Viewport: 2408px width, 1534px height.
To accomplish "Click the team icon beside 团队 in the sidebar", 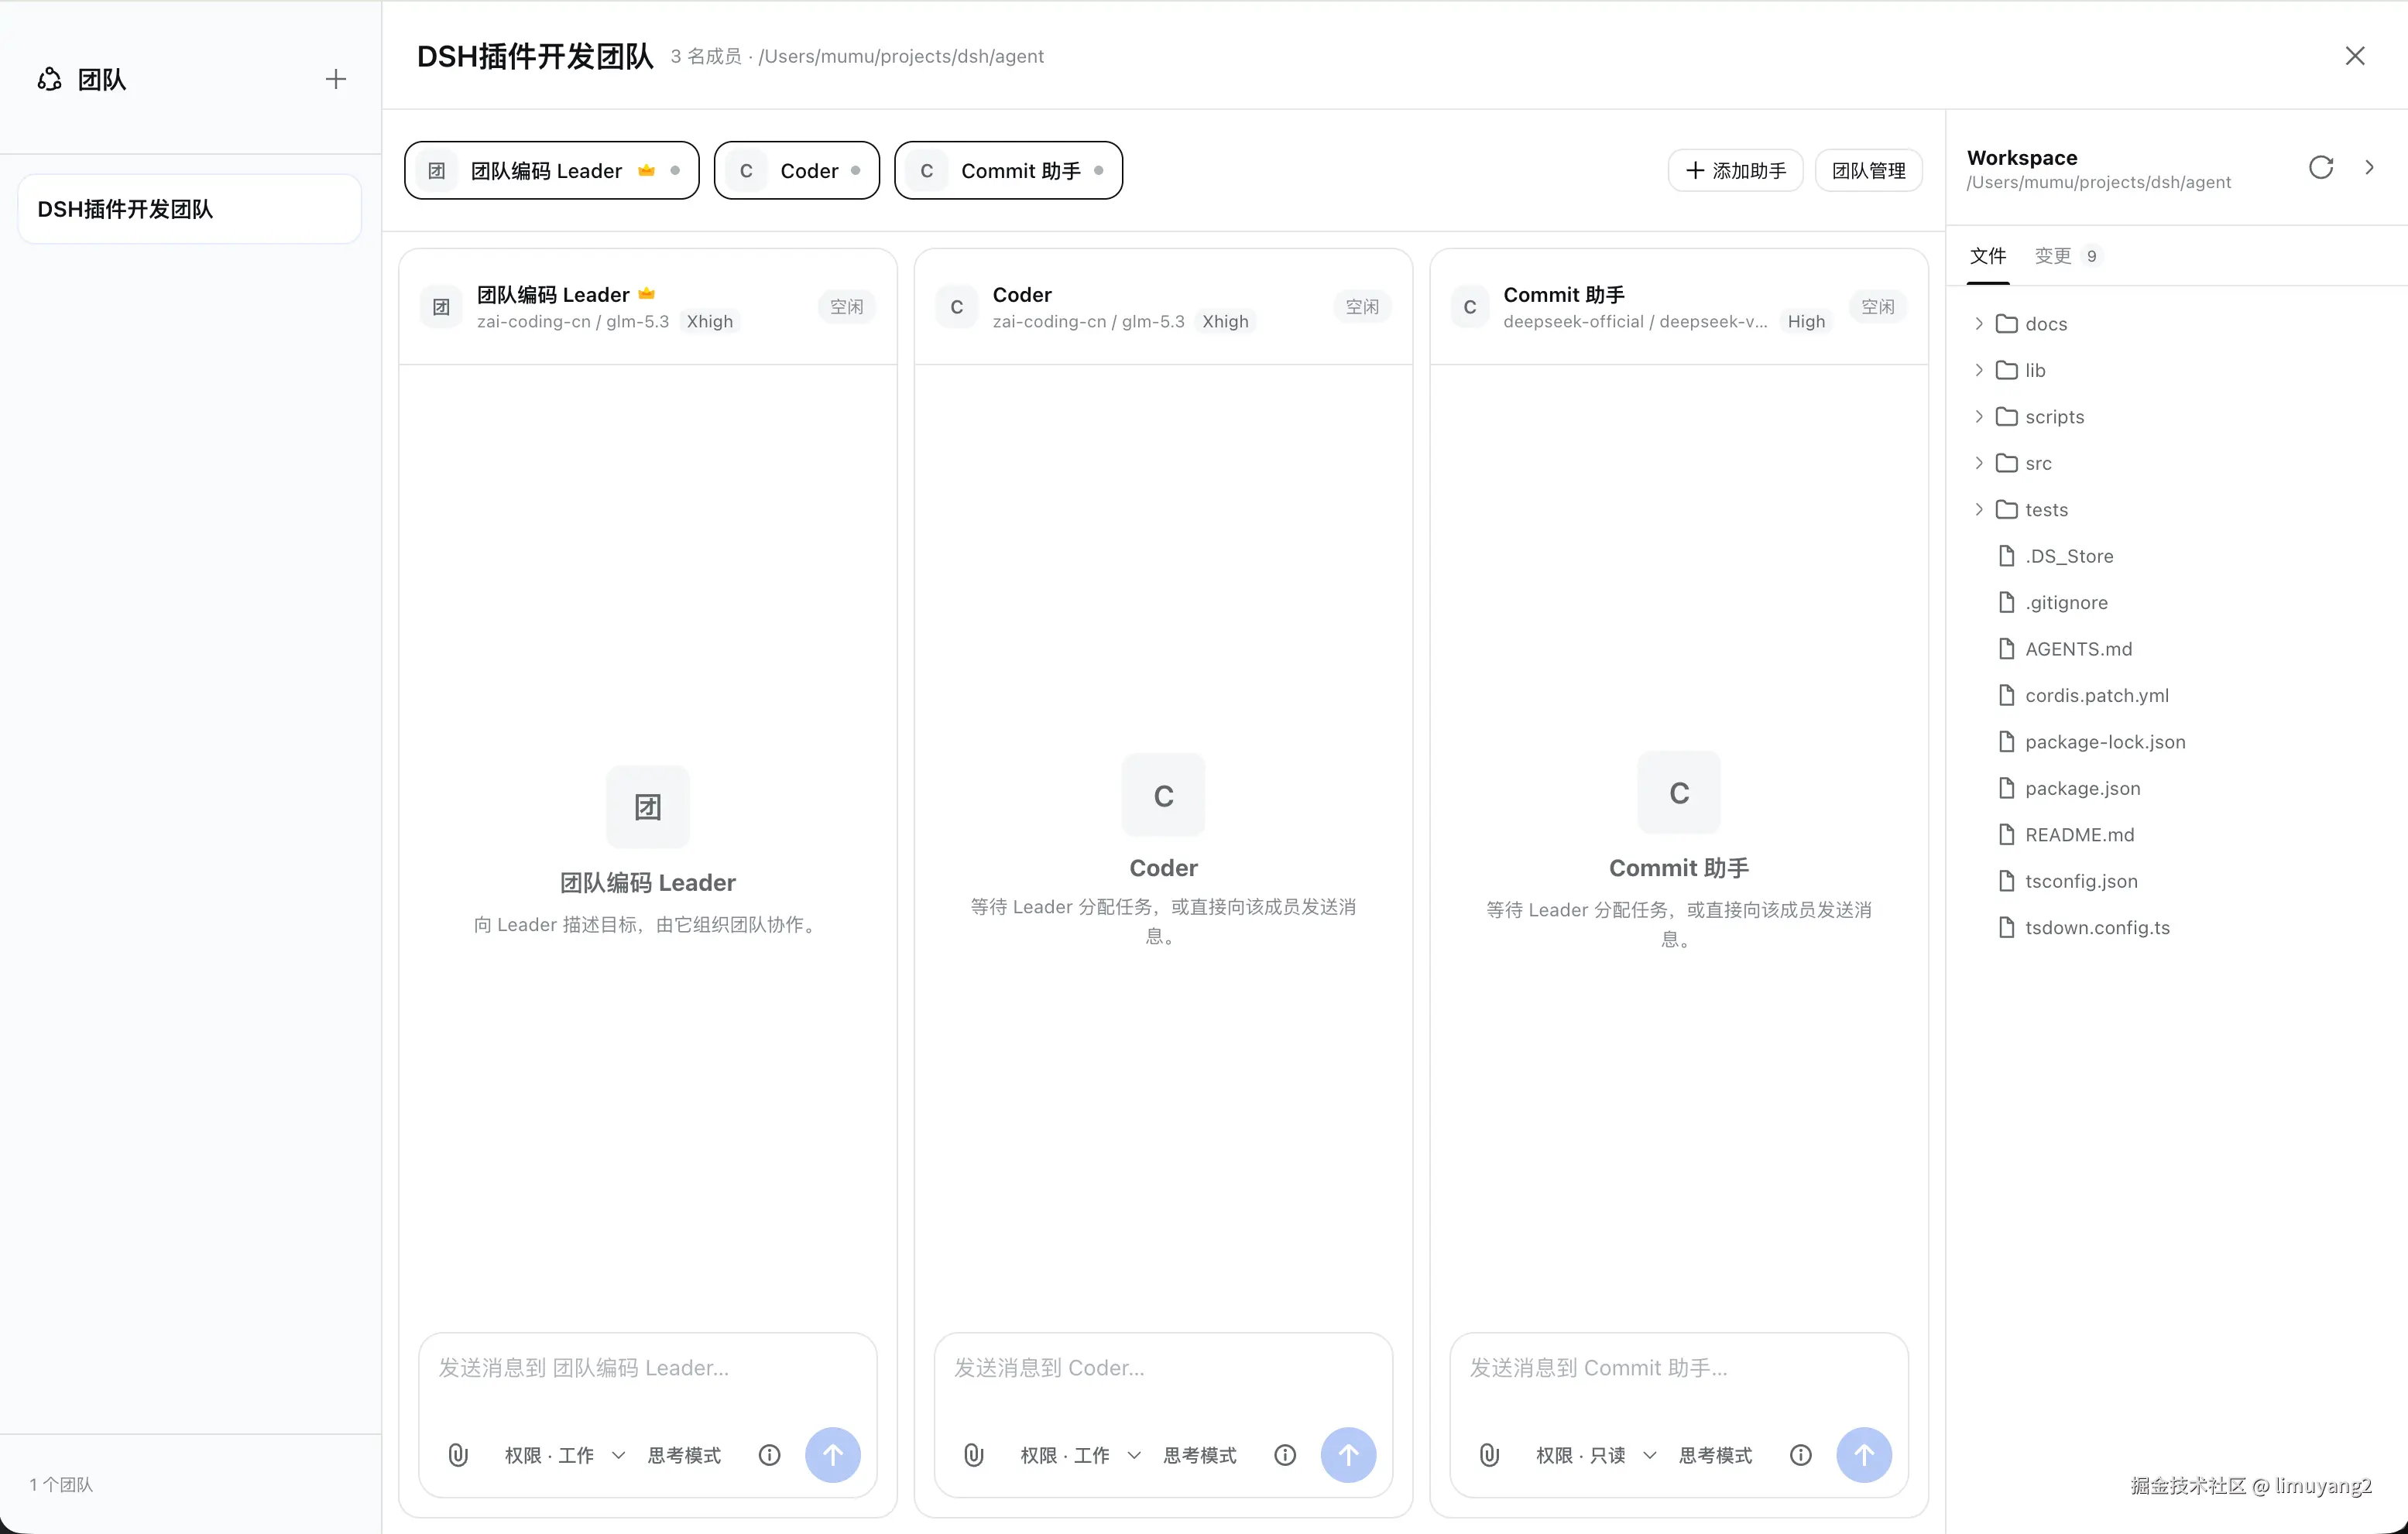I will tap(49, 79).
